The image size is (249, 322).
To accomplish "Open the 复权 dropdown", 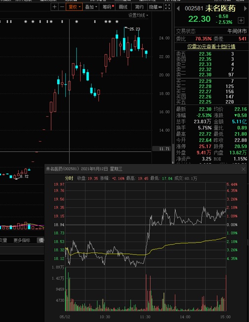I will click(74, 7).
